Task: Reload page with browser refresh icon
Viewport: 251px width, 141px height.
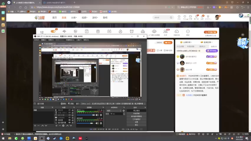Action: pos(20,7)
